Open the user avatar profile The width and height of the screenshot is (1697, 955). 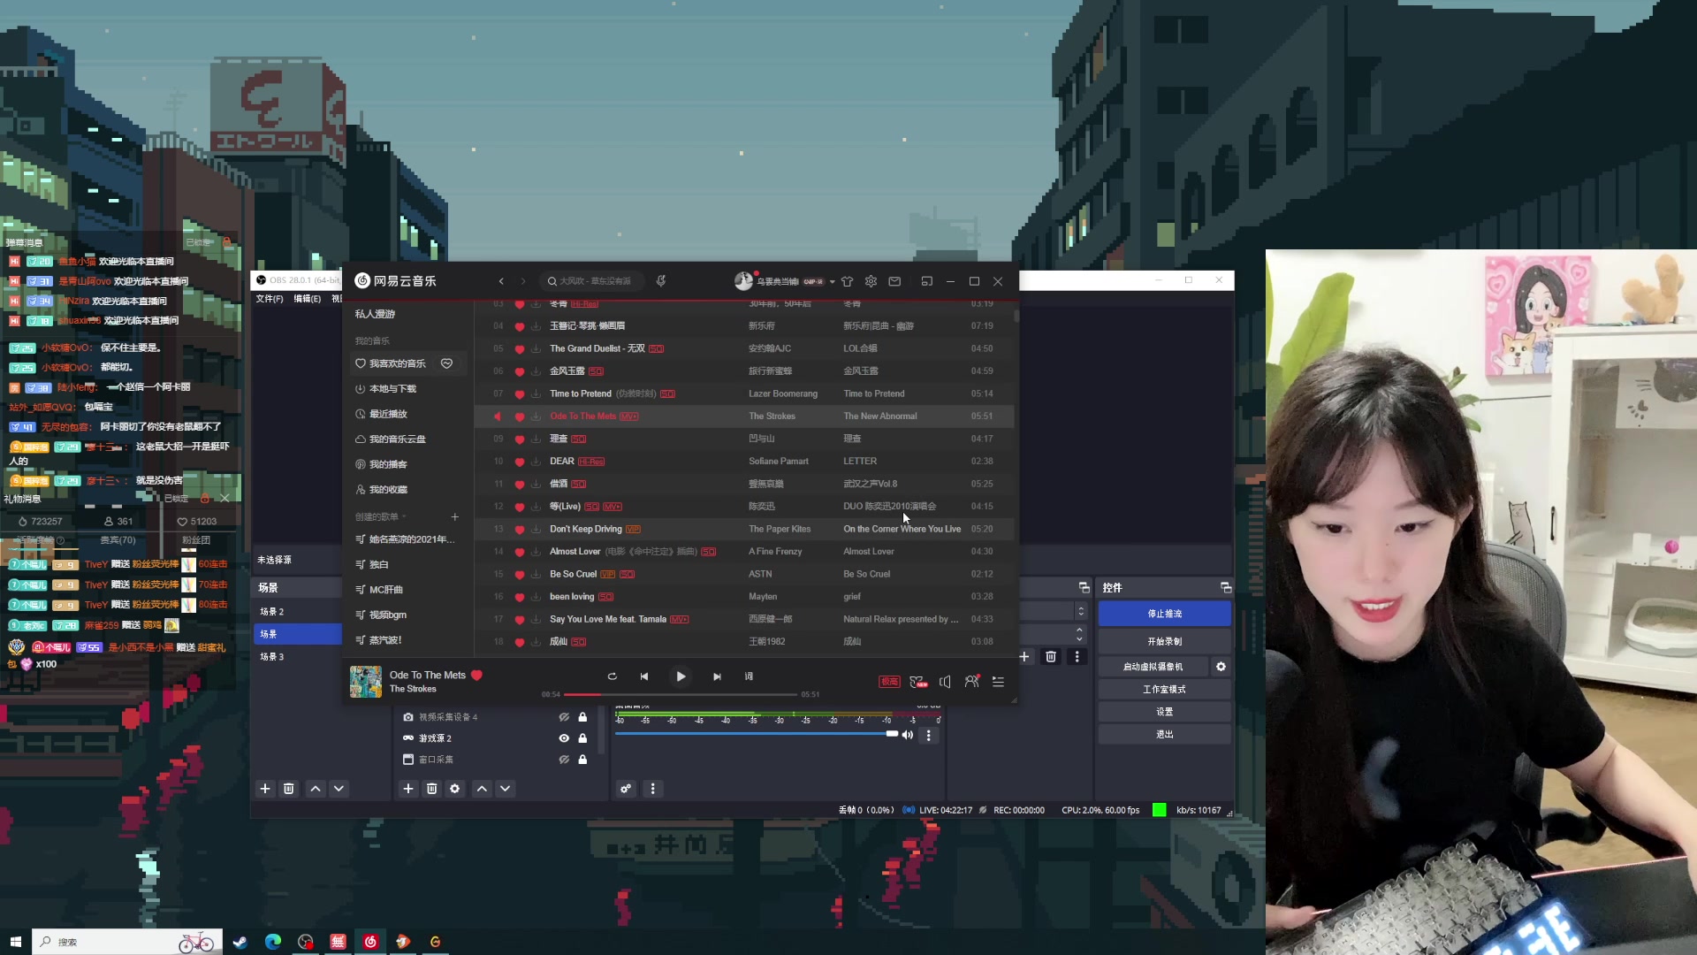[743, 281]
